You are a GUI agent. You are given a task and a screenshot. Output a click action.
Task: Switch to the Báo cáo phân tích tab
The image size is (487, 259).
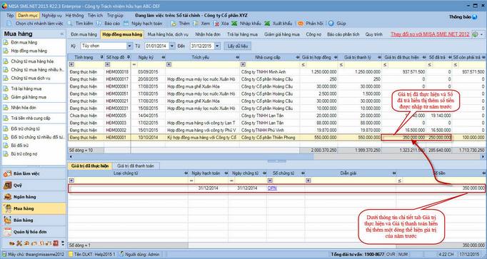343,34
